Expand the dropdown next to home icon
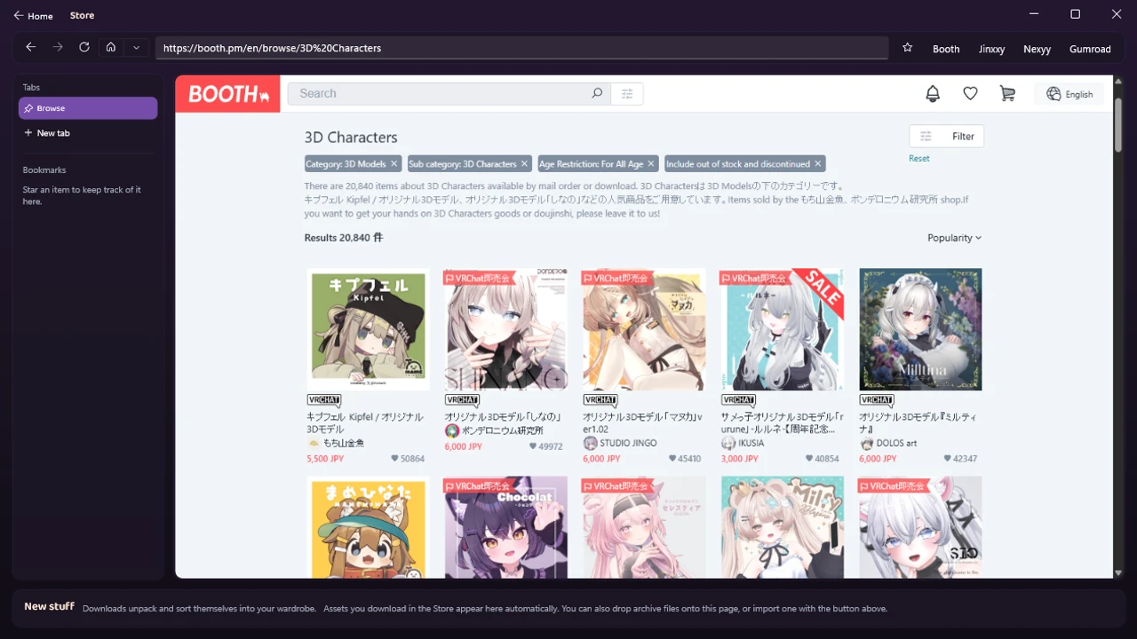Viewport: 1137px width, 639px height. point(136,47)
